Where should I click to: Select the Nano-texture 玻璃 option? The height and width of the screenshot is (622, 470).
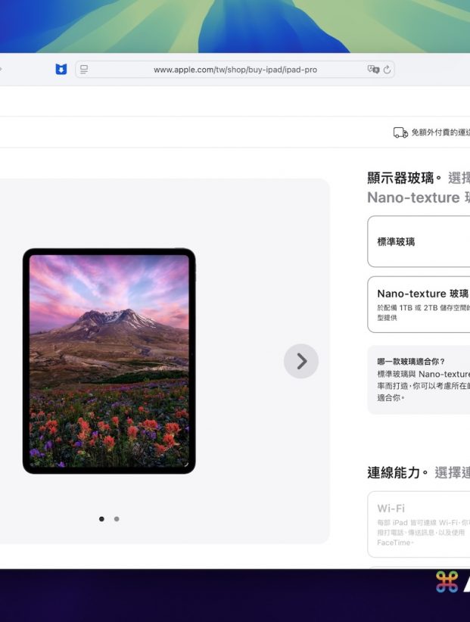[x=419, y=305]
